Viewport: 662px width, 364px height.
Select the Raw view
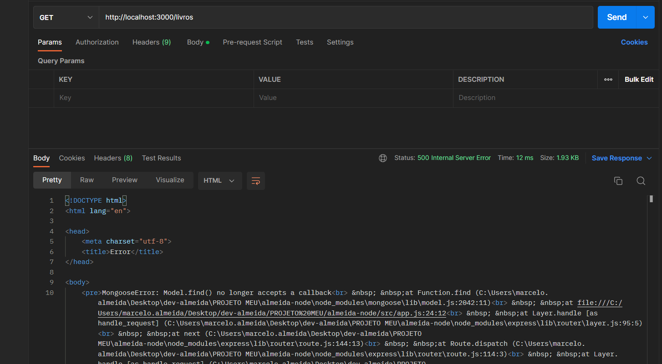(x=87, y=180)
